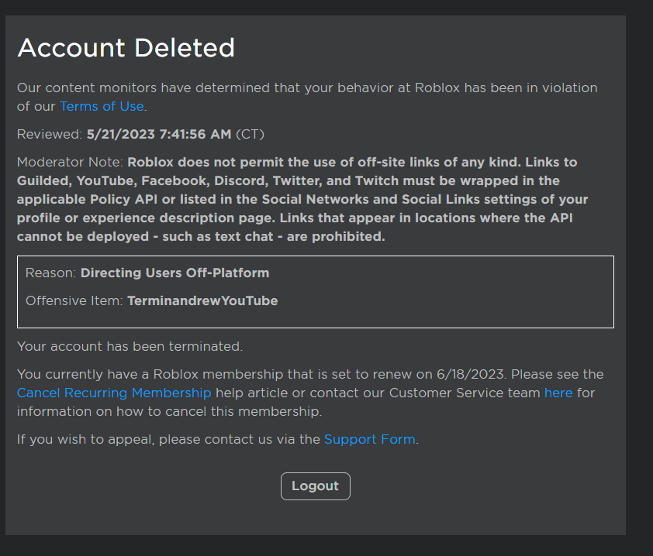This screenshot has height=556, width=653.
Task: Open the Support Form link
Action: pos(370,440)
